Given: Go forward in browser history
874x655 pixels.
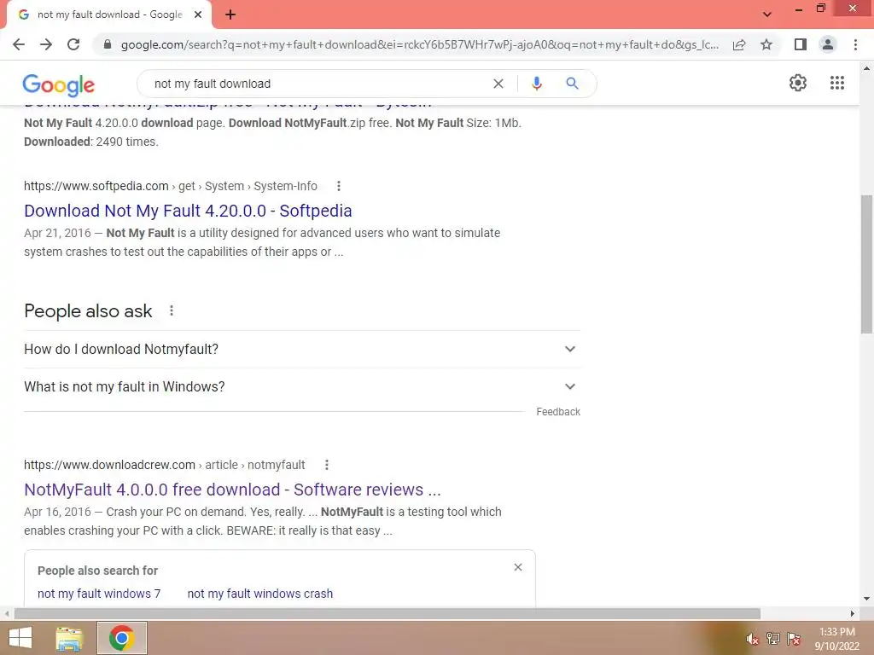Looking at the screenshot, I should 46,44.
